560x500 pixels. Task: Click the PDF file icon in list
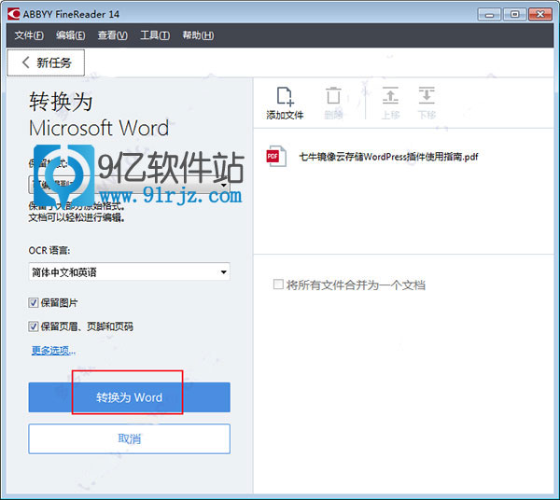[x=276, y=157]
